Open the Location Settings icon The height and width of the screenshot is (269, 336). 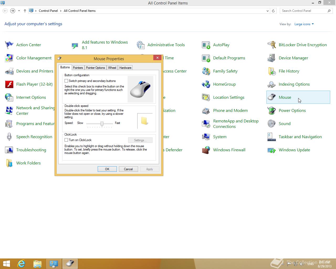tap(206, 97)
